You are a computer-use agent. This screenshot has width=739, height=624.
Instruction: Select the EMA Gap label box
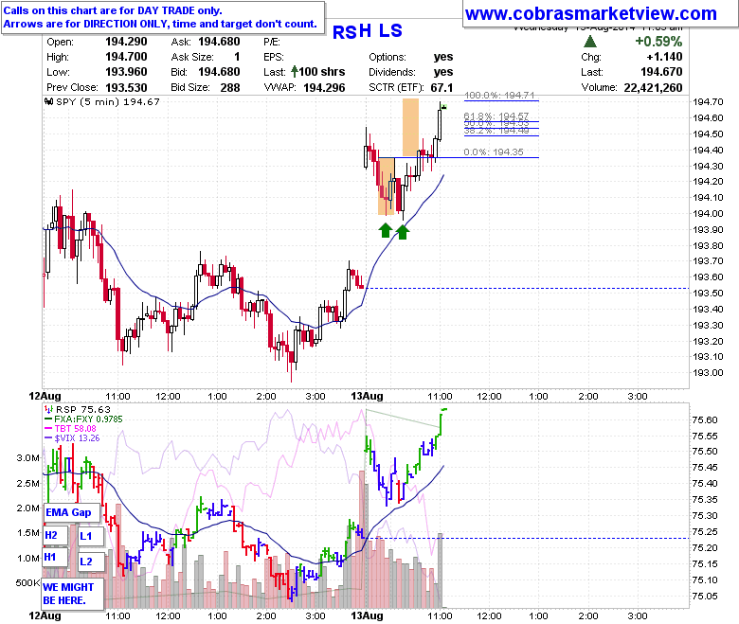[72, 513]
